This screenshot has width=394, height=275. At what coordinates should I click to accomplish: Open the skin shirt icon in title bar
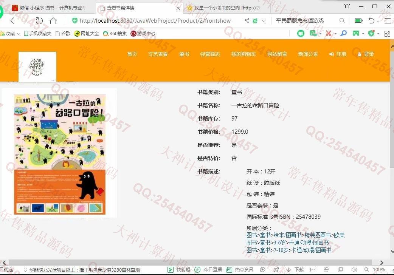347,6
